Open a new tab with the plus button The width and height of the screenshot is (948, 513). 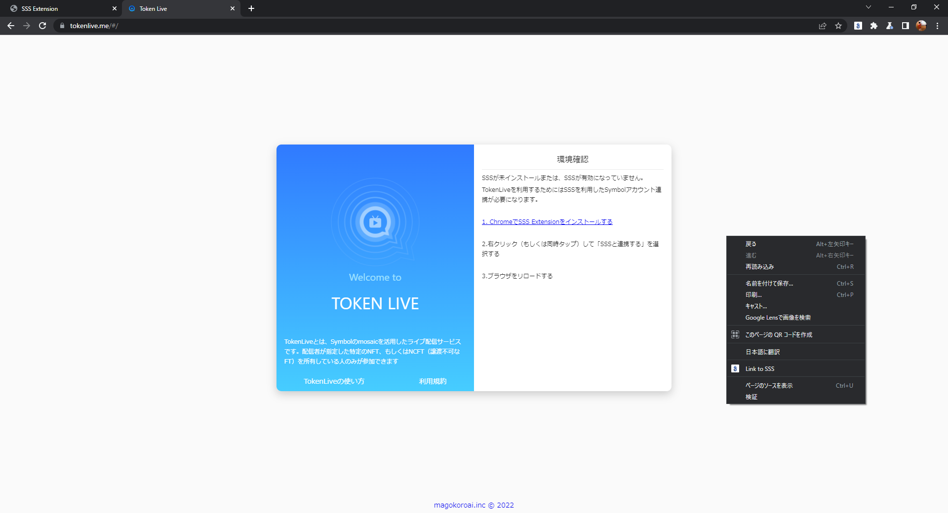point(251,8)
